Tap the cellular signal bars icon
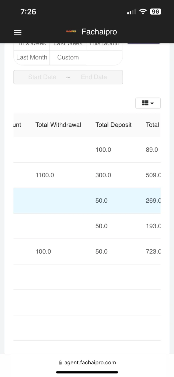This screenshot has width=174, height=377. pyautogui.click(x=131, y=12)
